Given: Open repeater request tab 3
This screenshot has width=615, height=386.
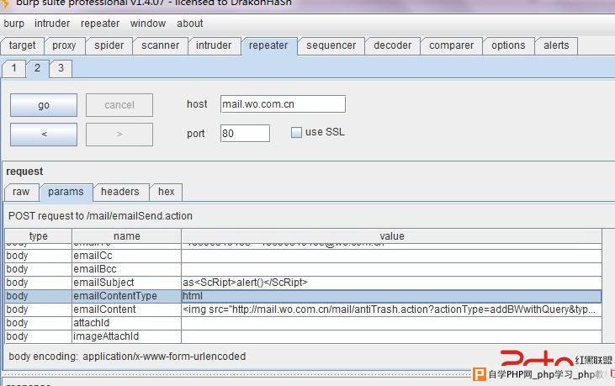Looking at the screenshot, I should pyautogui.click(x=61, y=68).
